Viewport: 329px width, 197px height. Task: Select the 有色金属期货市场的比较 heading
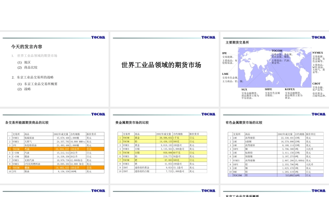[244, 122]
